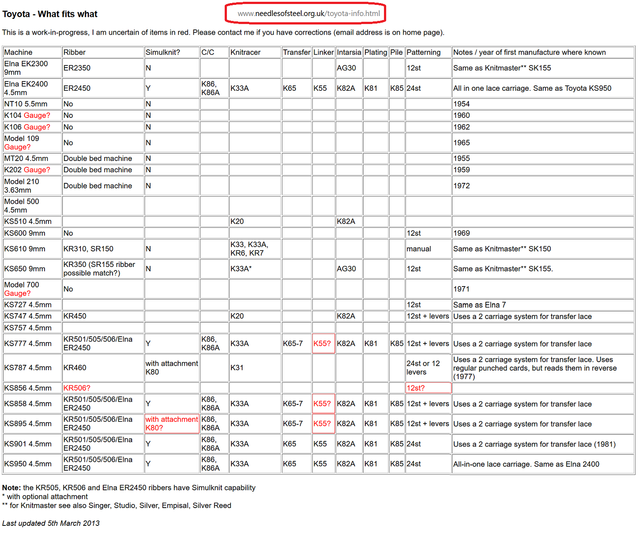The image size is (638, 545).
Task: Click the 'KS950 4.5mm' machine cell
Action: click(32, 464)
